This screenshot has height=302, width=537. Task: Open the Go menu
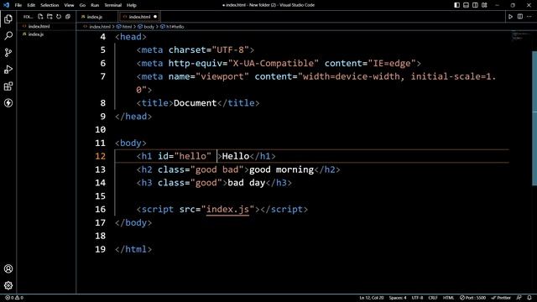point(82,5)
